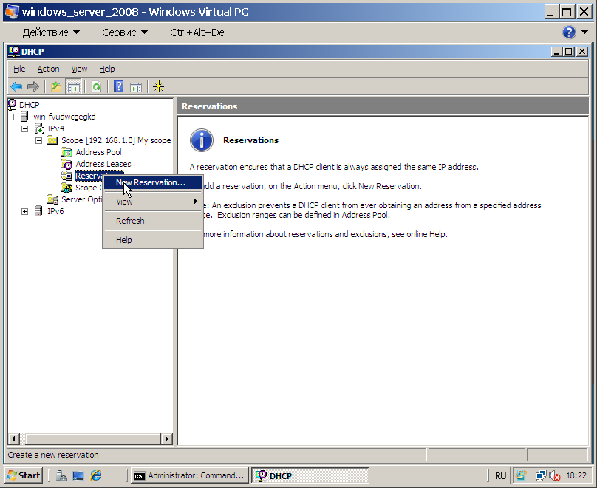Click the tray icon next to RU
The width and height of the screenshot is (597, 488).
tap(520, 476)
